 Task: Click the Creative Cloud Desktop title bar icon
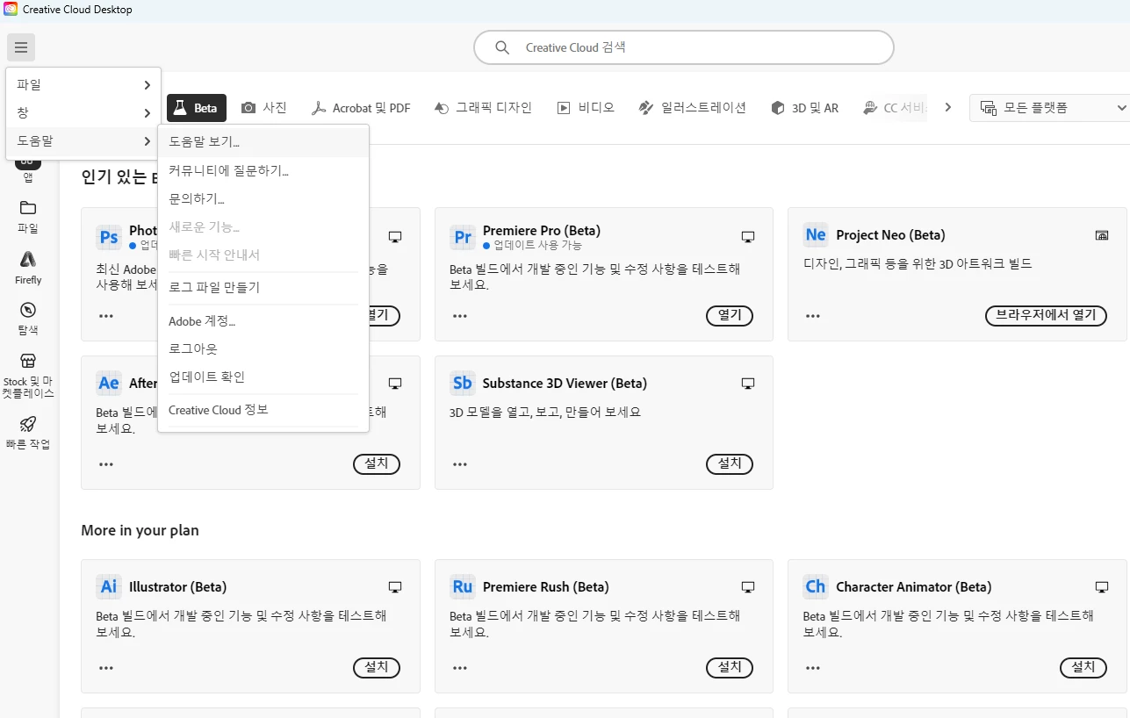[x=10, y=10]
